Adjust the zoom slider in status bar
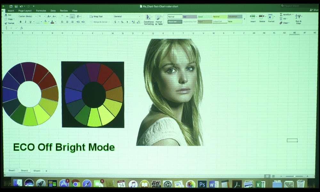This screenshot has height=192, width=320. pyautogui.click(x=294, y=176)
